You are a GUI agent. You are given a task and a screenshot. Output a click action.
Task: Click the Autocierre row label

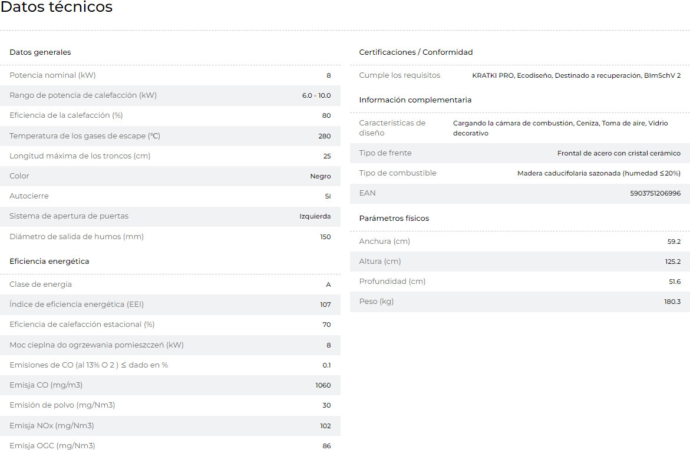(x=29, y=196)
